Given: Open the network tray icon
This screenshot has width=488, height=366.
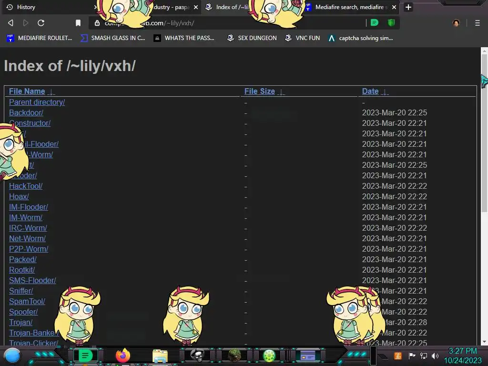Looking at the screenshot, I should pos(424,356).
